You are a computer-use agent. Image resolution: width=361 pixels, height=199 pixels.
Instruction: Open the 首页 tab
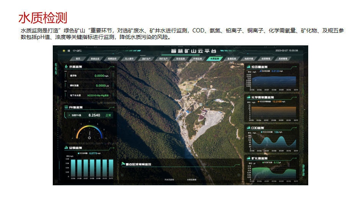78,59
